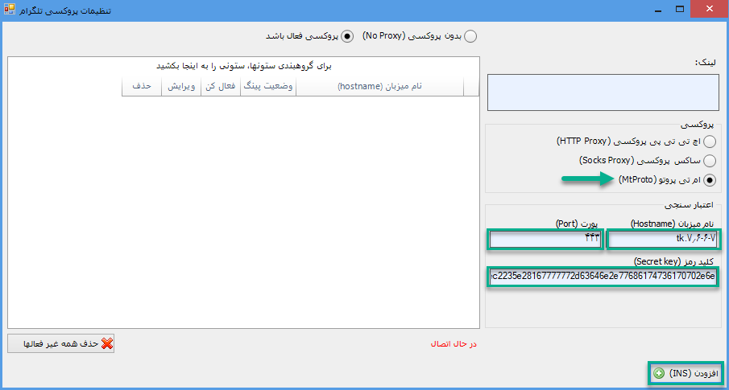This screenshot has width=729, height=390.
Task: Click the Port input field
Action: point(546,240)
